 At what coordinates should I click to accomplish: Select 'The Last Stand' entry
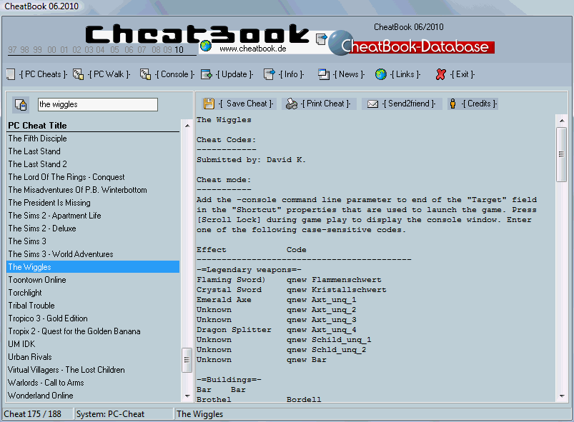34,151
